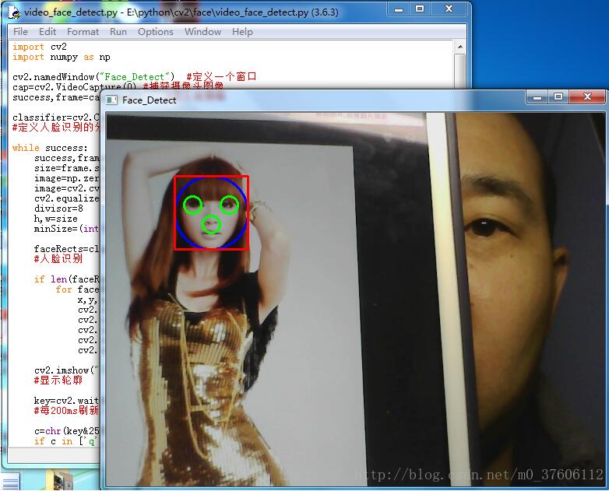Click the Face_Detect window icon
Viewport: 609px width, 491px height.
click(112, 100)
